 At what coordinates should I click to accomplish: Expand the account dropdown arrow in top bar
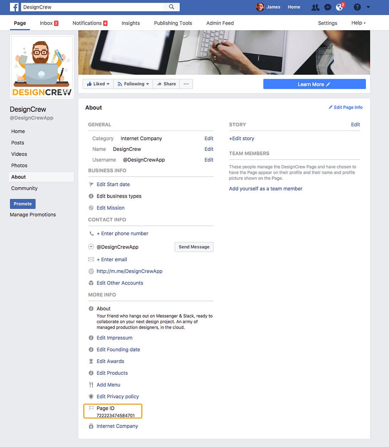click(368, 7)
